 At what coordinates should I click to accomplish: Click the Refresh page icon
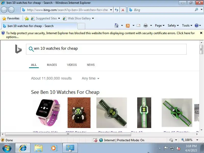click(117, 10)
